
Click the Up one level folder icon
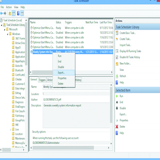tap(10, 13)
